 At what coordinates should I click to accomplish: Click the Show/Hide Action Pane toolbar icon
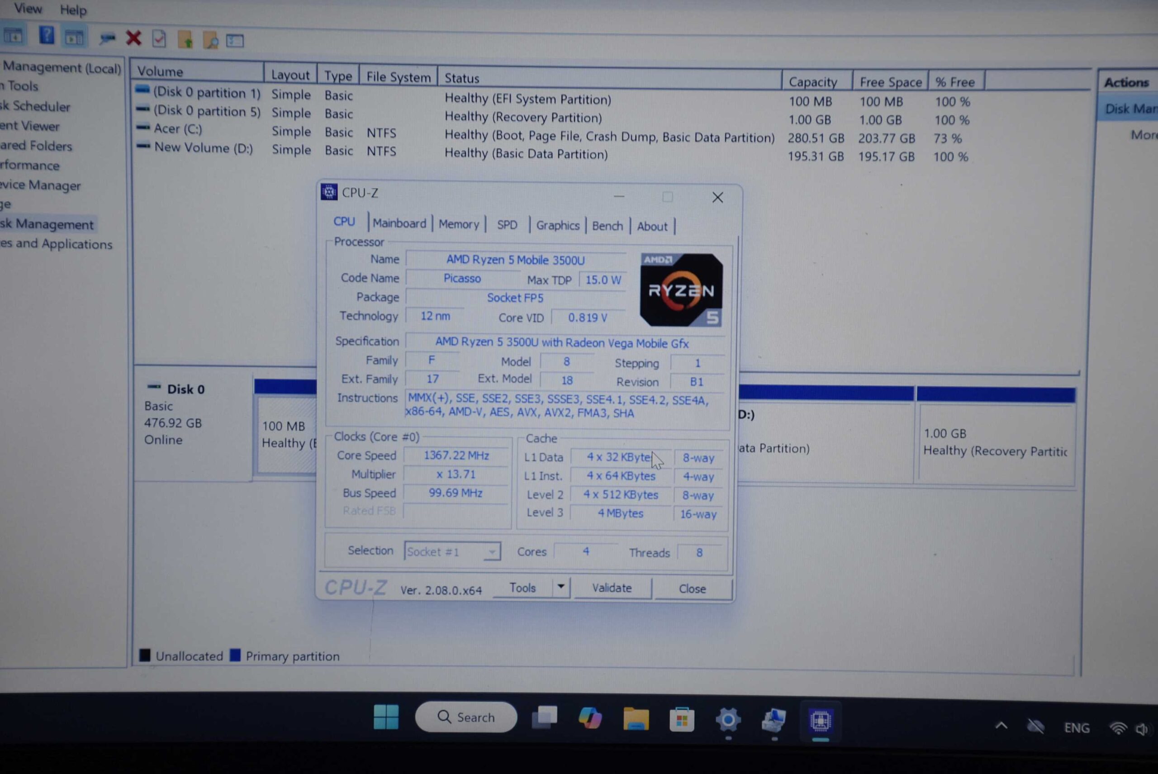coord(75,37)
